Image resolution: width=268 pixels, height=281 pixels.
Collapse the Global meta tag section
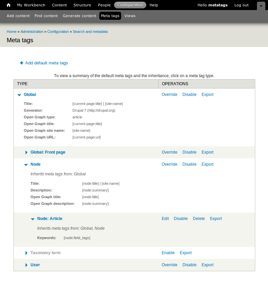(x=19, y=95)
